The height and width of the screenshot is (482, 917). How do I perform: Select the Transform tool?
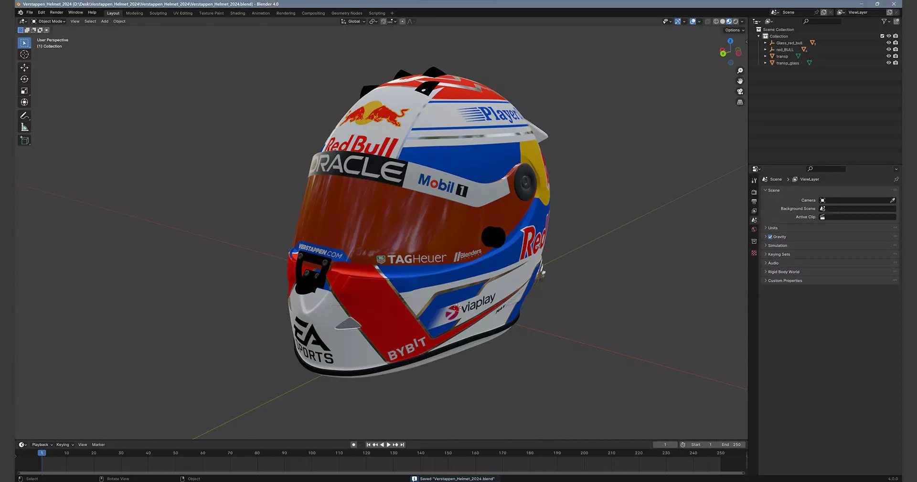point(24,102)
